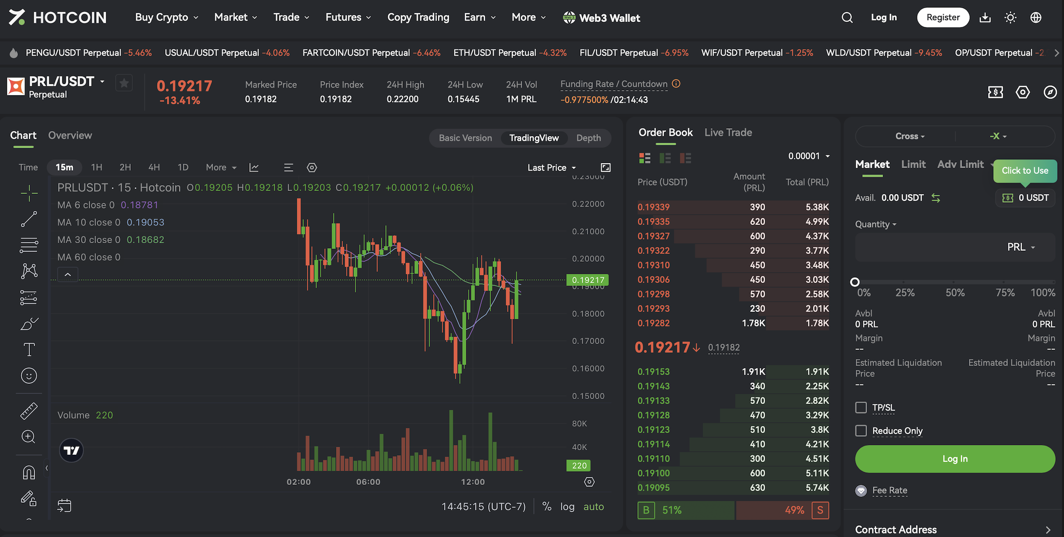Viewport: 1064px width, 537px height.
Task: Select the pattern drawing tool
Action: tap(29, 271)
